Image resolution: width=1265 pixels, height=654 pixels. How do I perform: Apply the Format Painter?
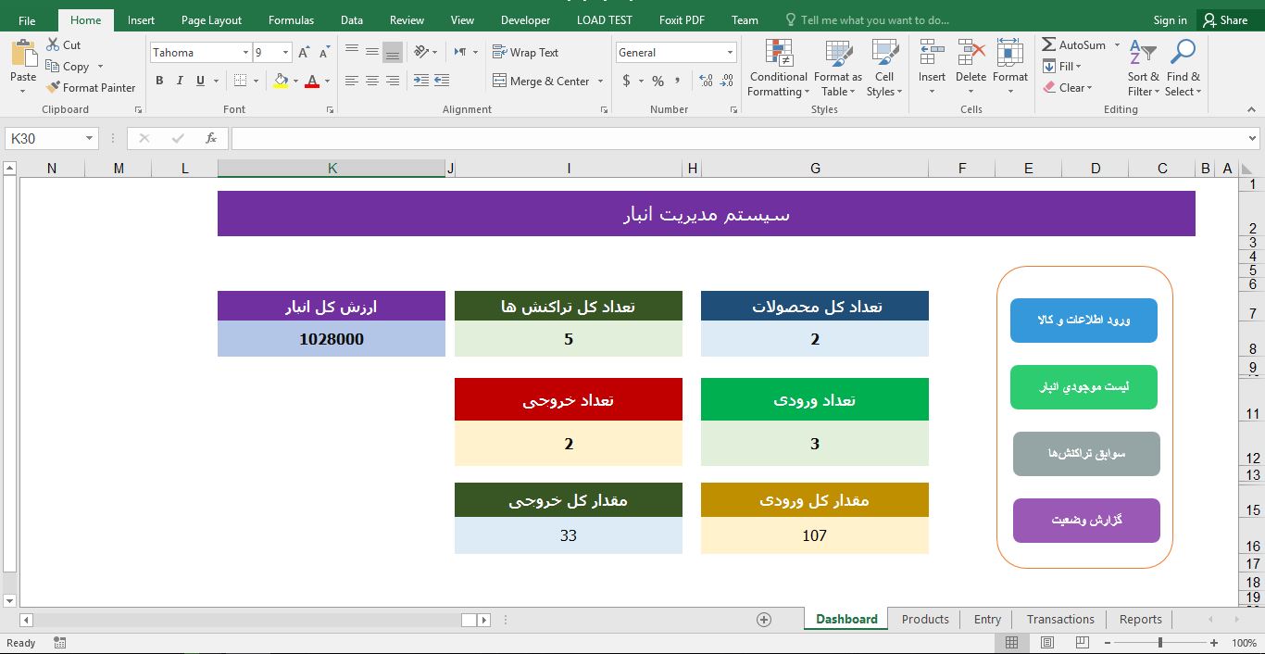[90, 87]
